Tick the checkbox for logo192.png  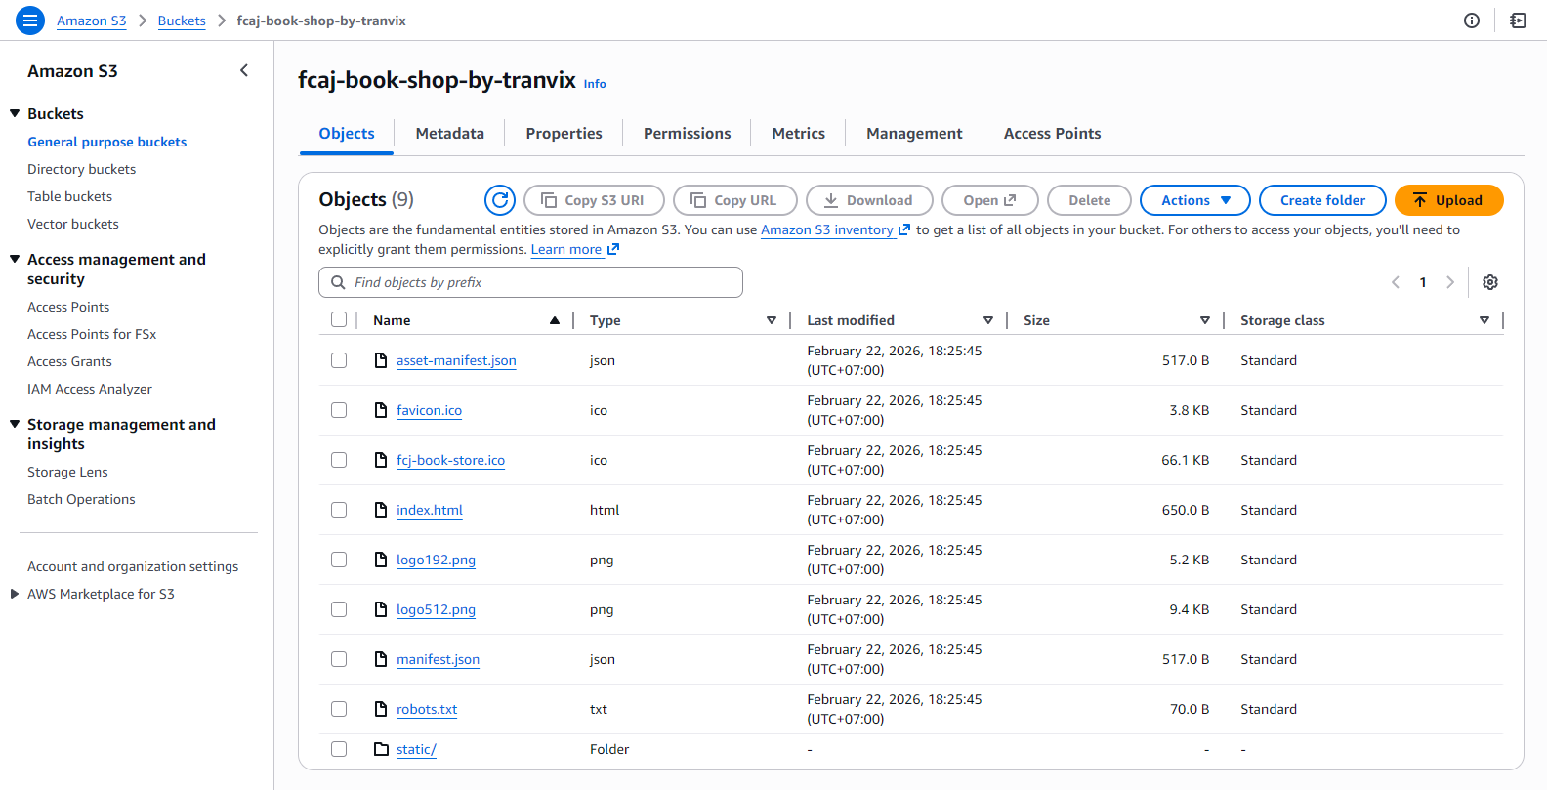point(339,560)
